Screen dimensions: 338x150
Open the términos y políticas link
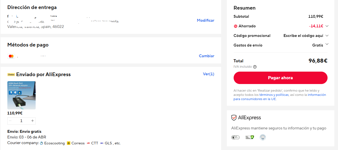click(274, 95)
